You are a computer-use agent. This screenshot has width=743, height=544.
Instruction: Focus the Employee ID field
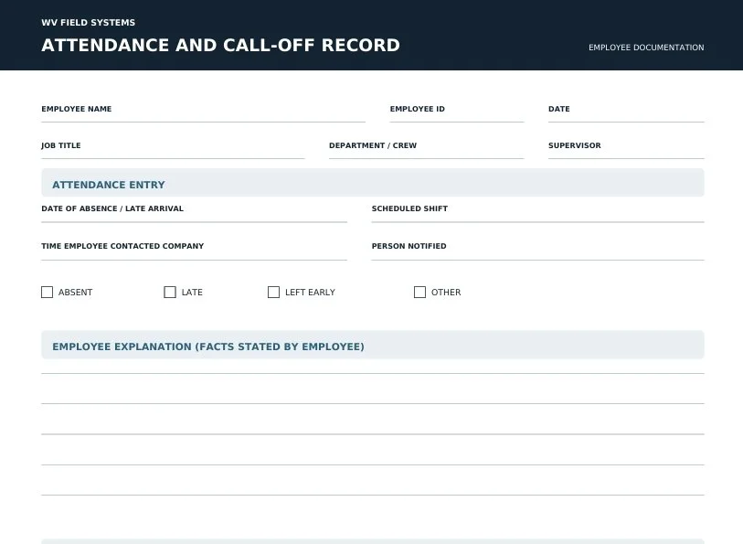pos(457,113)
